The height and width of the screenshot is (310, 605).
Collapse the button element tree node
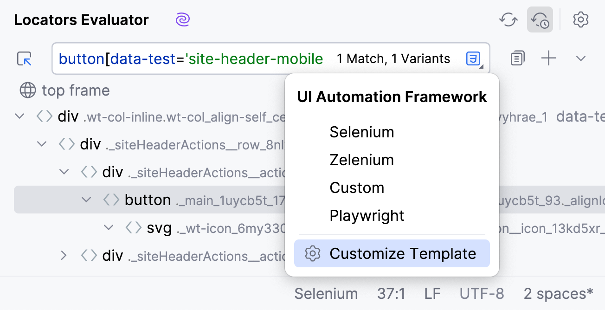point(86,200)
